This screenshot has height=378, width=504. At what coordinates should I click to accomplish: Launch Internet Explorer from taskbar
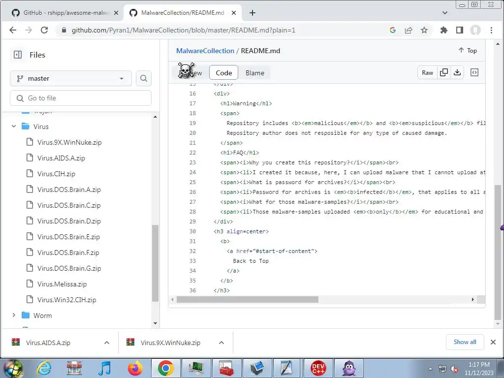(44, 368)
